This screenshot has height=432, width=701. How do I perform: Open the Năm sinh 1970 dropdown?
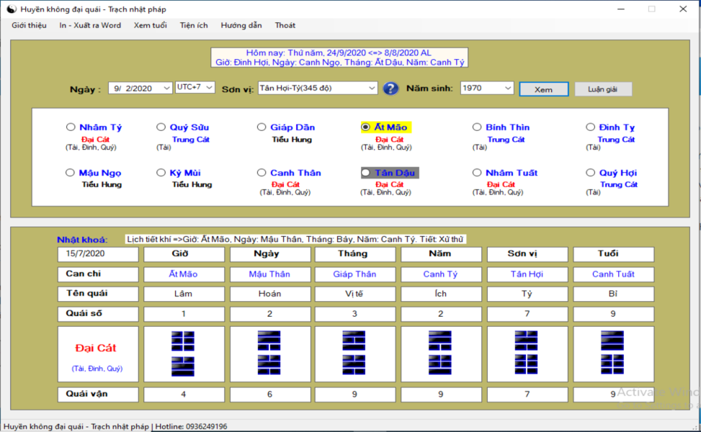tap(508, 88)
